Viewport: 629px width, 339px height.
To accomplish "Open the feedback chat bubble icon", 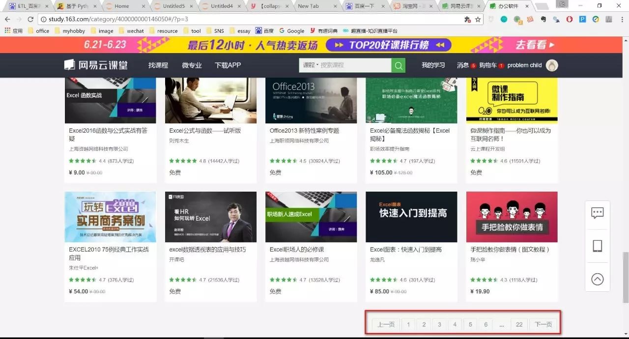I will (598, 213).
